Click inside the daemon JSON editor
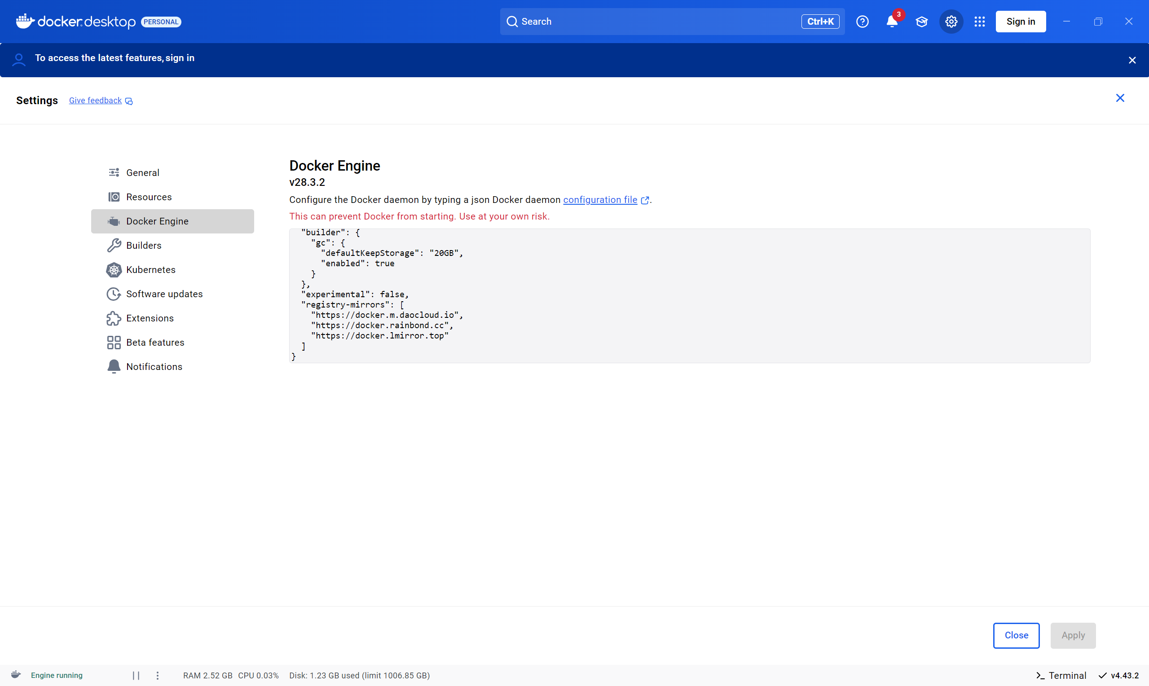Screen dimensions: 1149x686 690,296
